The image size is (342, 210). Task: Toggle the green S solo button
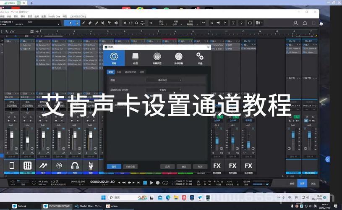coord(297,117)
